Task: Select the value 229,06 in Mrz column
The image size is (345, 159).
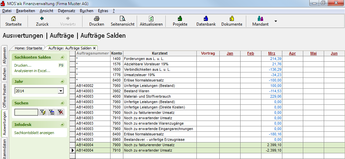Action: point(272,96)
